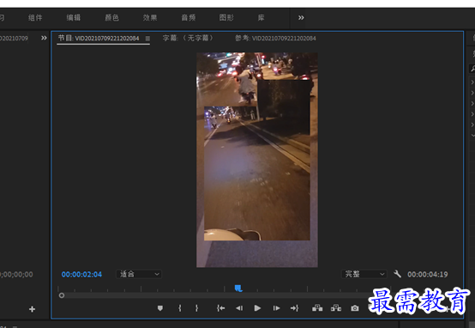
Task: Select the 音频 workspace tab
Action: tap(188, 17)
